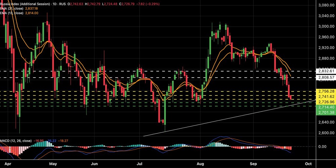Click the 2,880.00 price axis tick

click(x=326, y=58)
